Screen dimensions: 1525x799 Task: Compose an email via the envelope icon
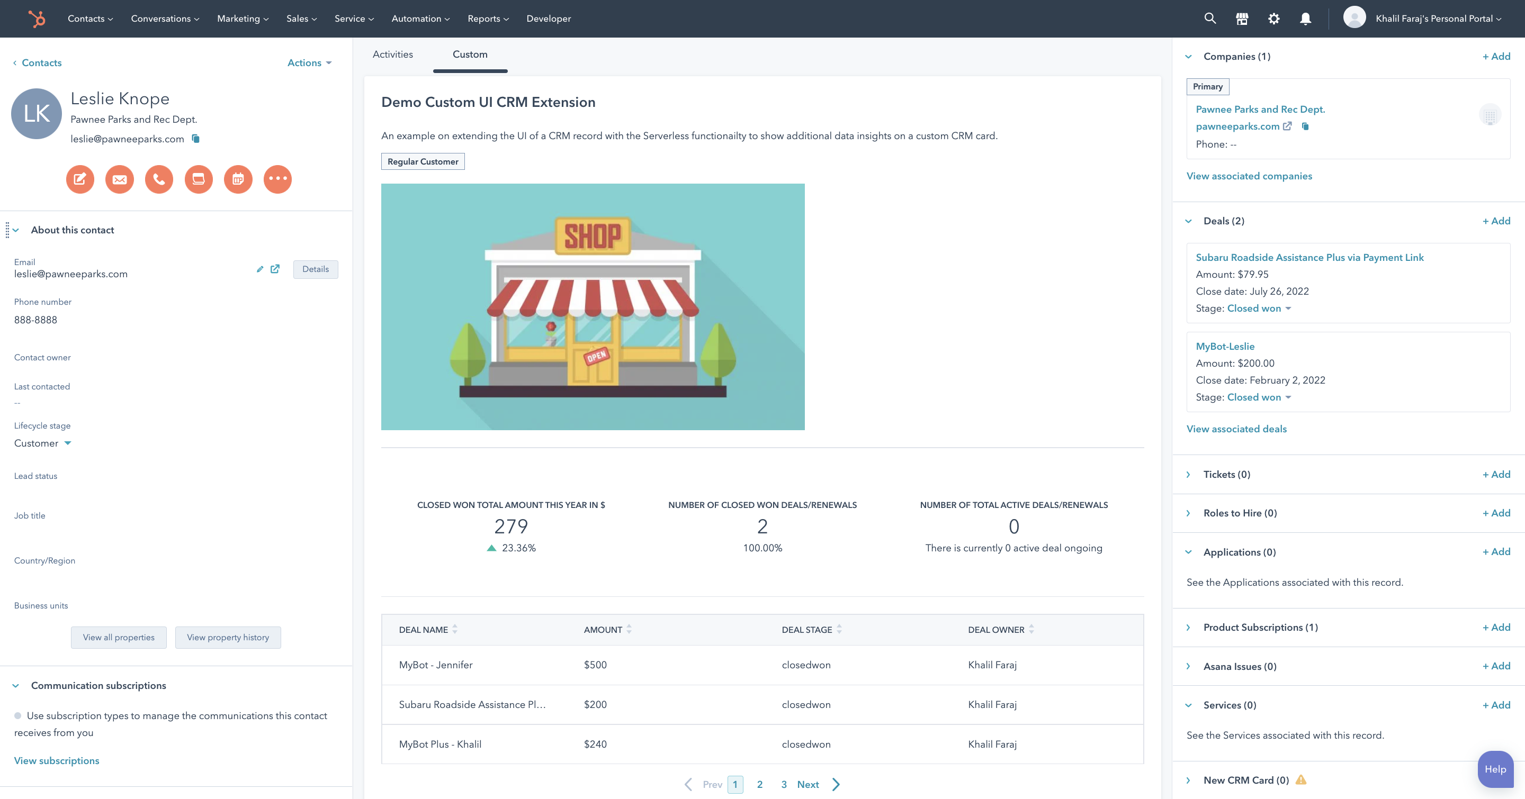[x=120, y=179]
